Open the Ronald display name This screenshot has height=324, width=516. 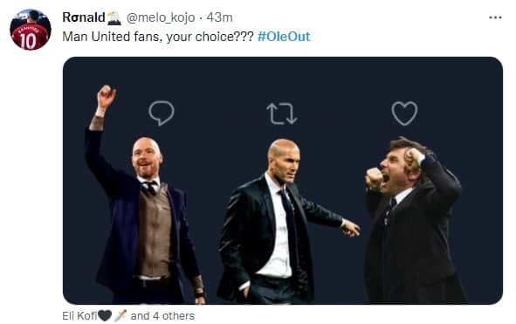84,17
